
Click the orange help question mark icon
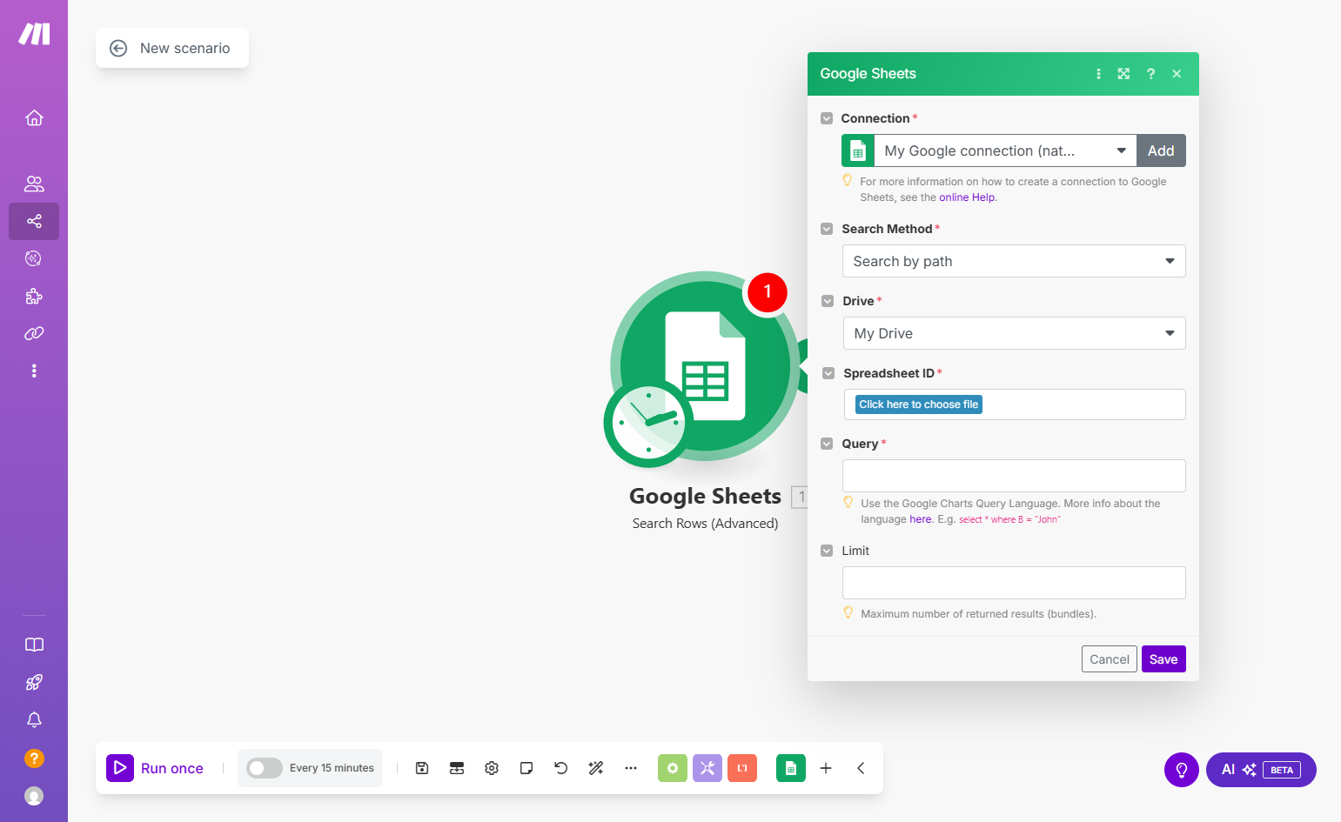click(x=34, y=758)
